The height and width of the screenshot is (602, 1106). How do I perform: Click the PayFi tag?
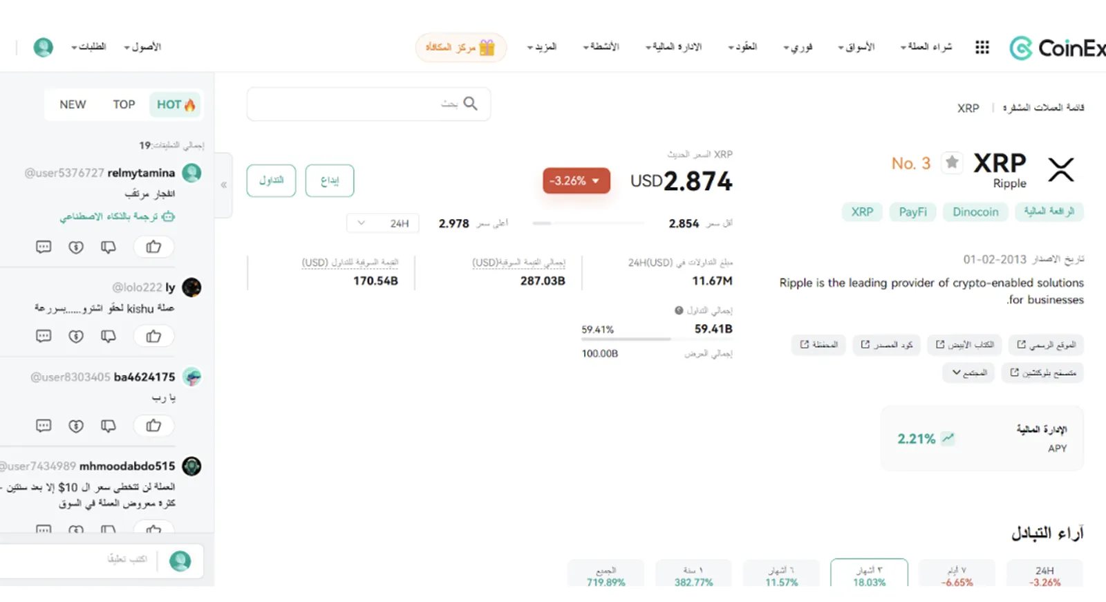point(912,211)
